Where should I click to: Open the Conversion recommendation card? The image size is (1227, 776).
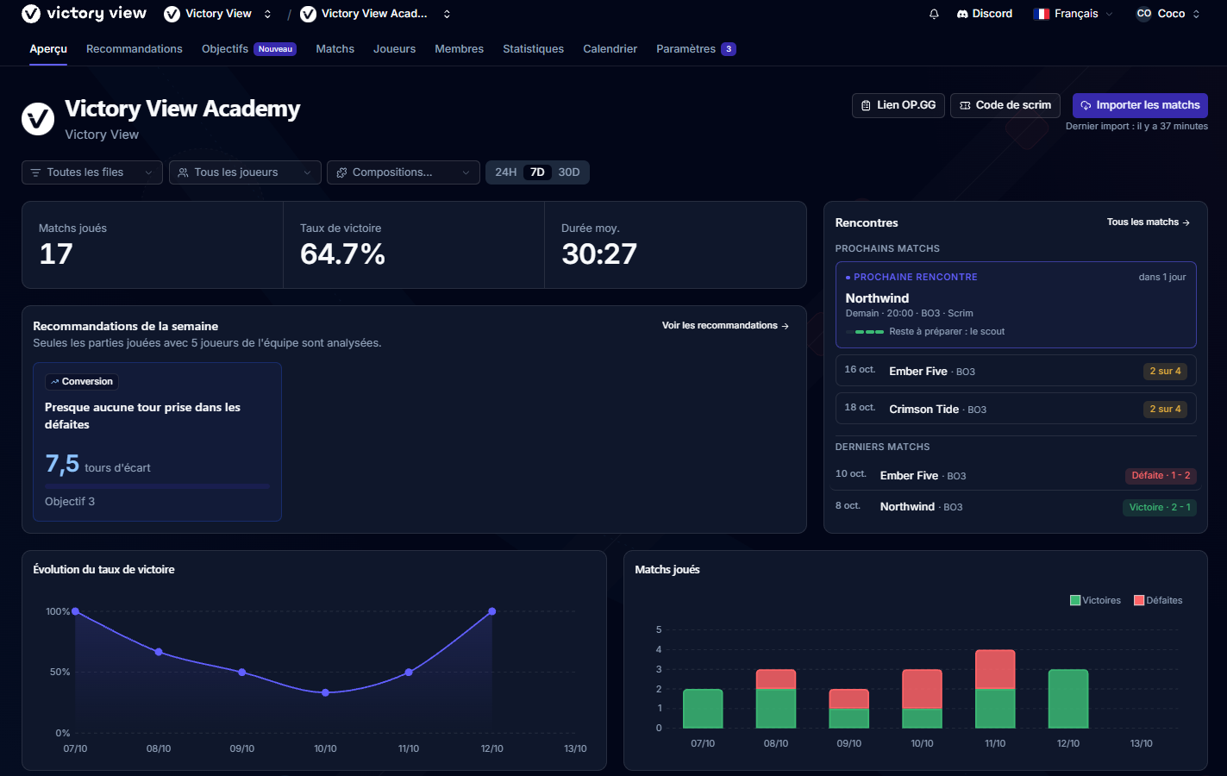pyautogui.click(x=157, y=441)
